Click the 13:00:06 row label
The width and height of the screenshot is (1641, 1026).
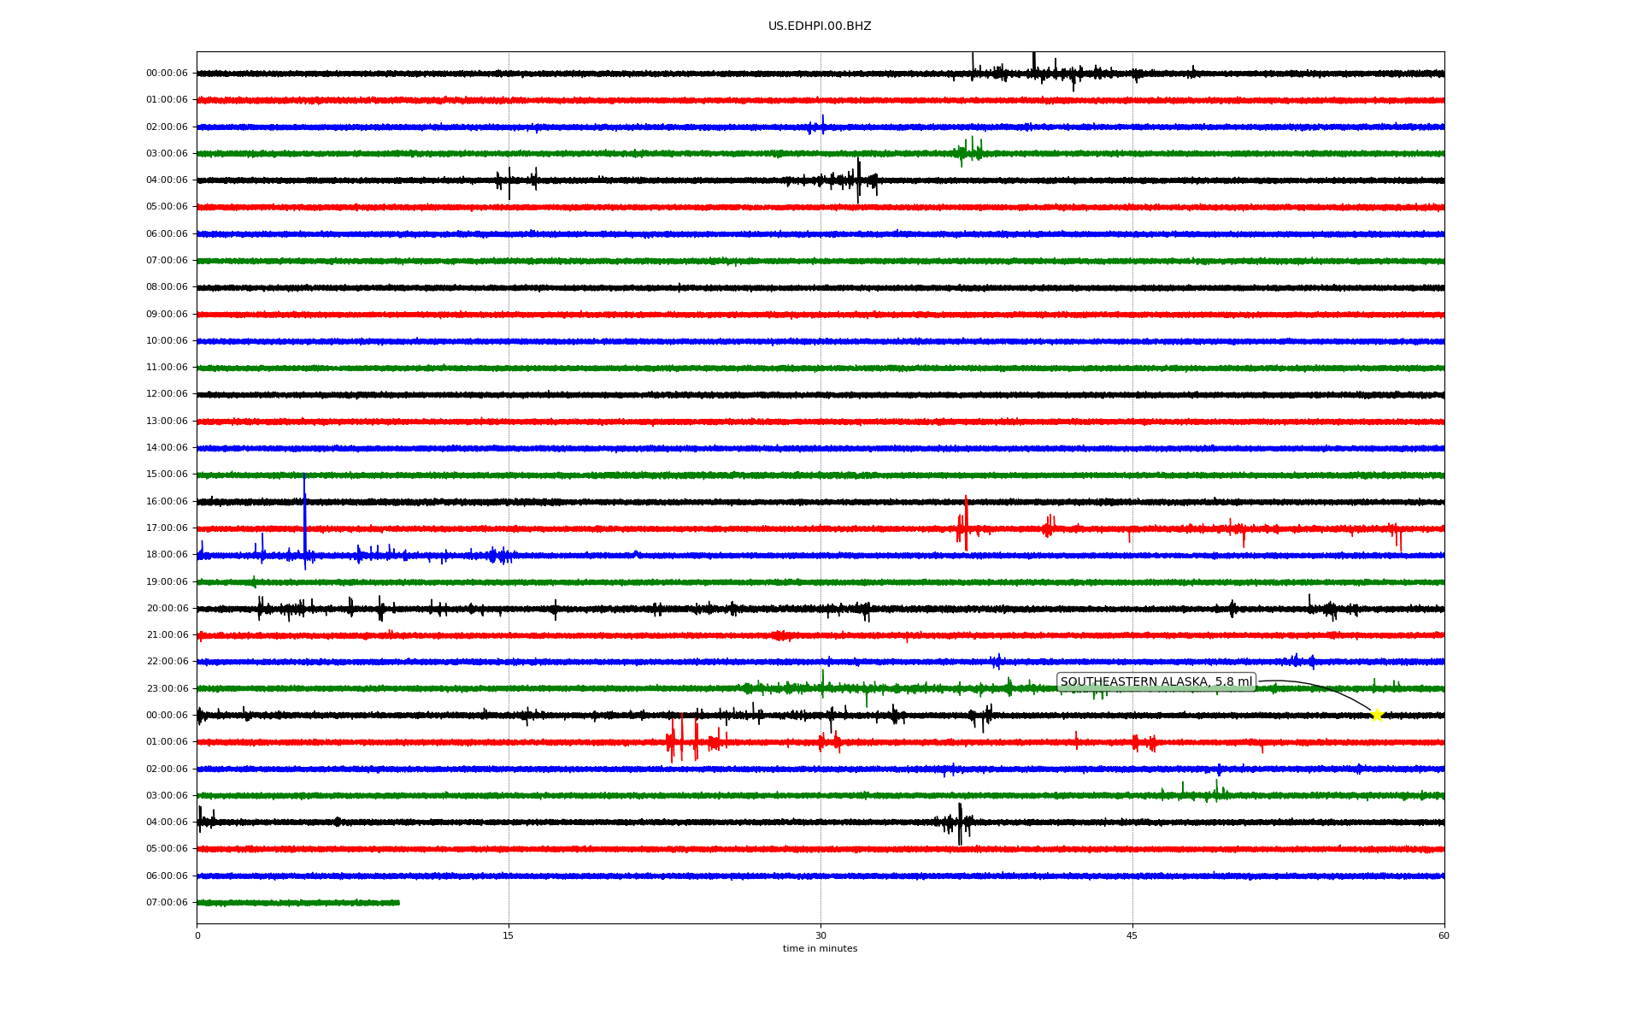[x=167, y=421]
